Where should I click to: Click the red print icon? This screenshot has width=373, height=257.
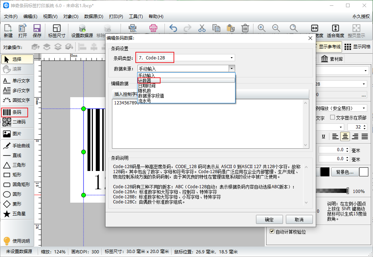(153, 28)
